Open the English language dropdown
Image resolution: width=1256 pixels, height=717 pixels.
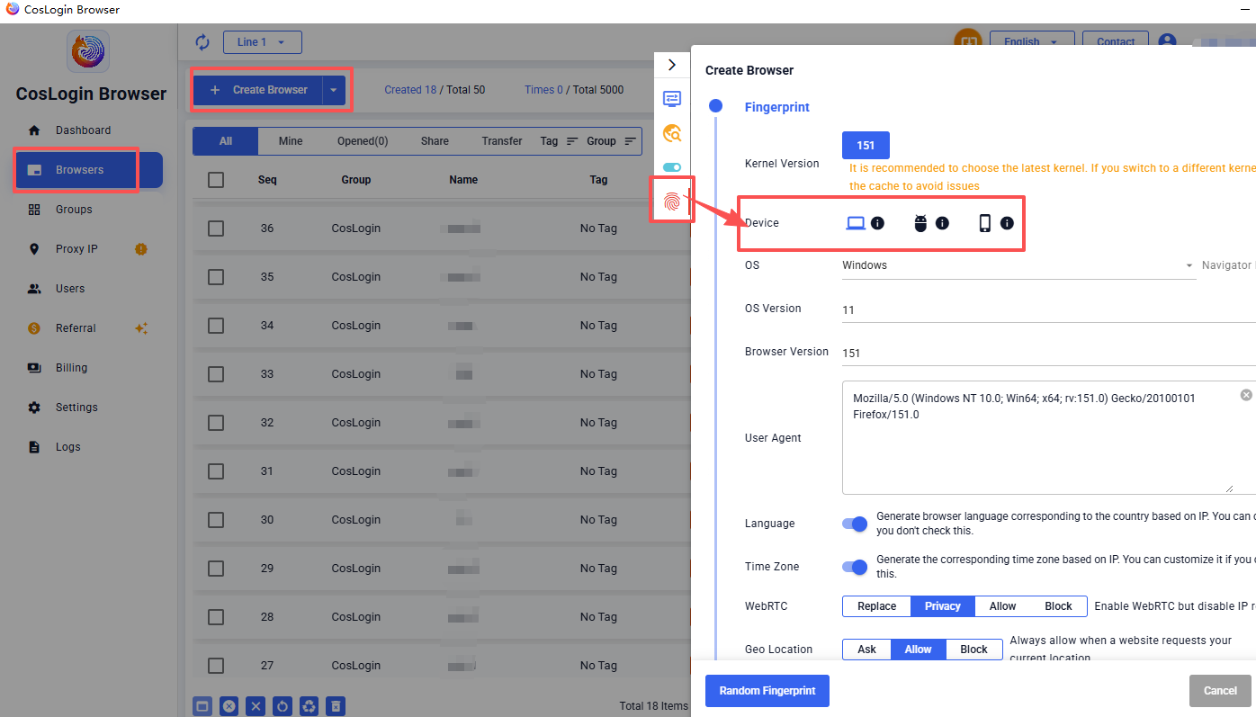coord(1032,40)
